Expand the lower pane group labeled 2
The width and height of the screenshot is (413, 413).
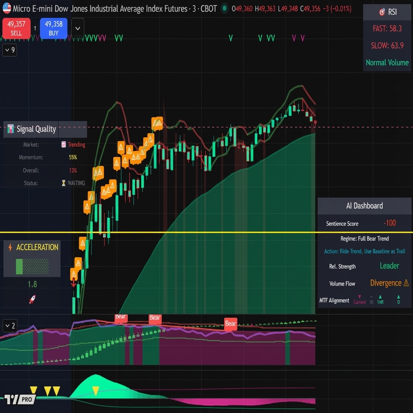tap(9, 325)
